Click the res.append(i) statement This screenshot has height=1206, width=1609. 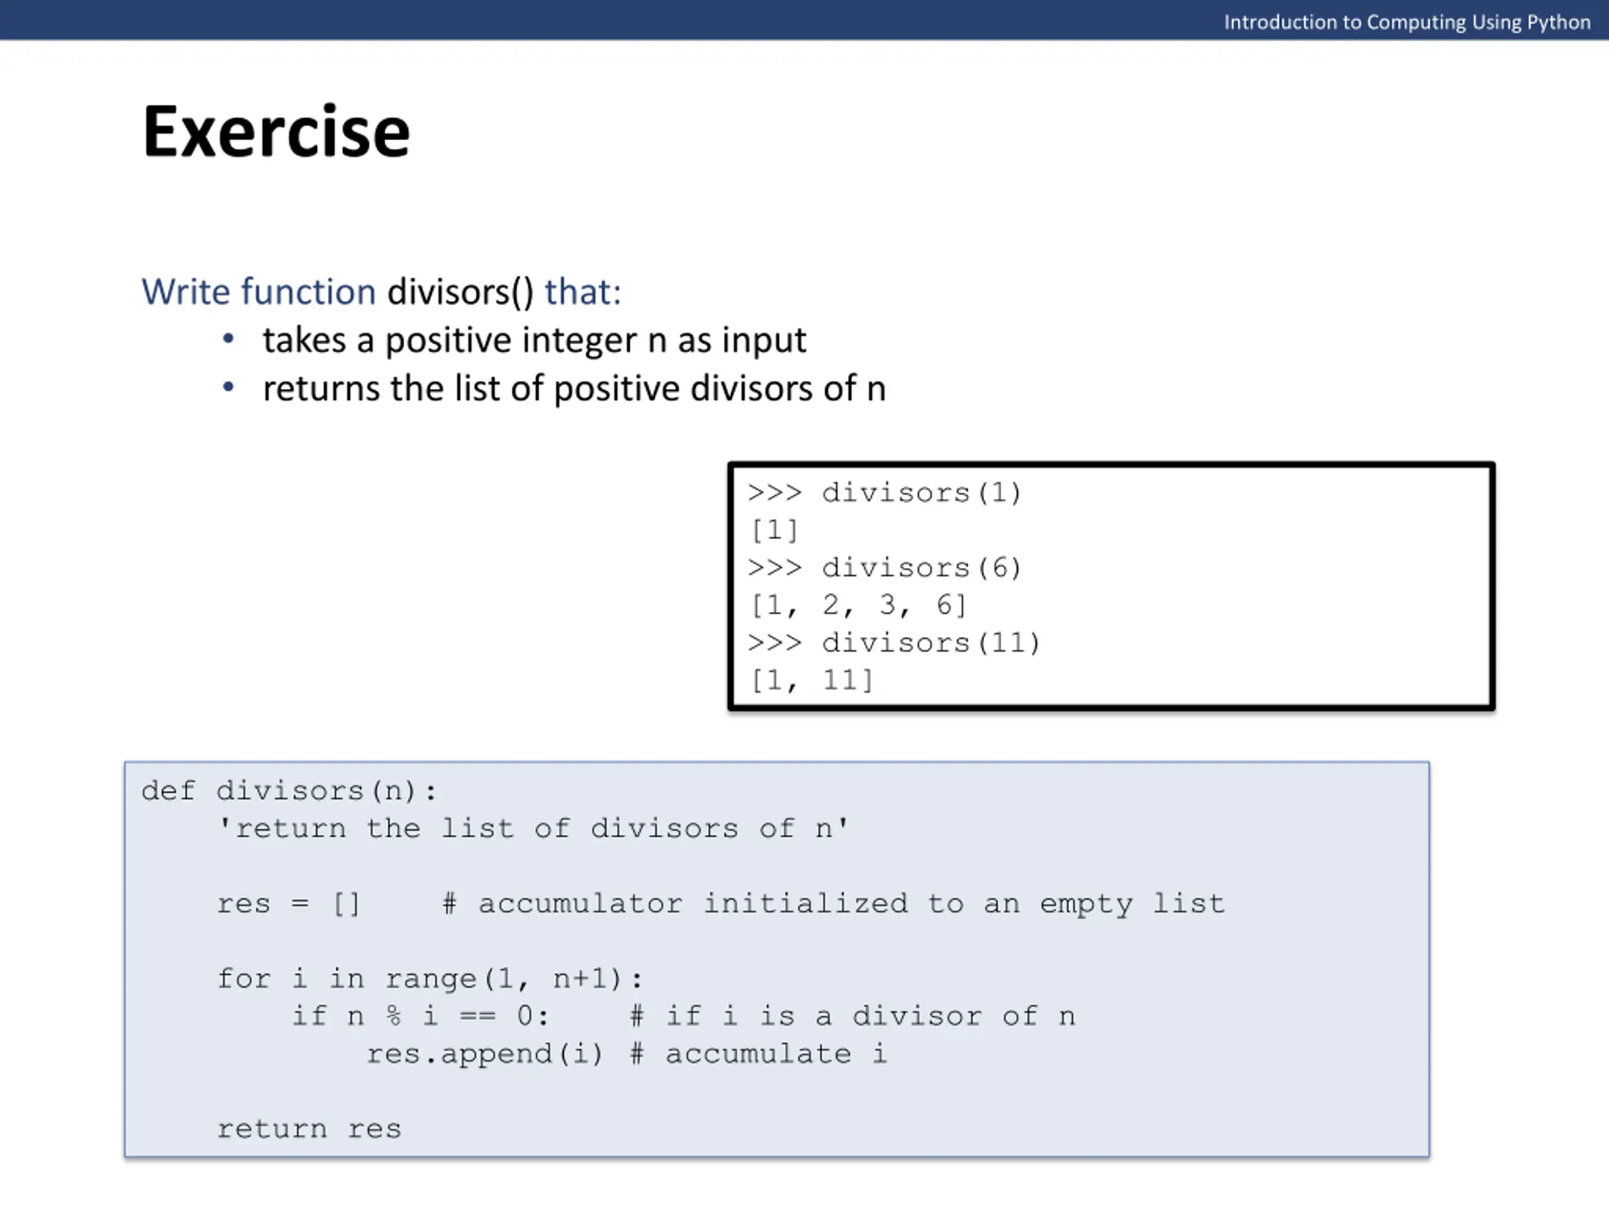coord(485,1054)
